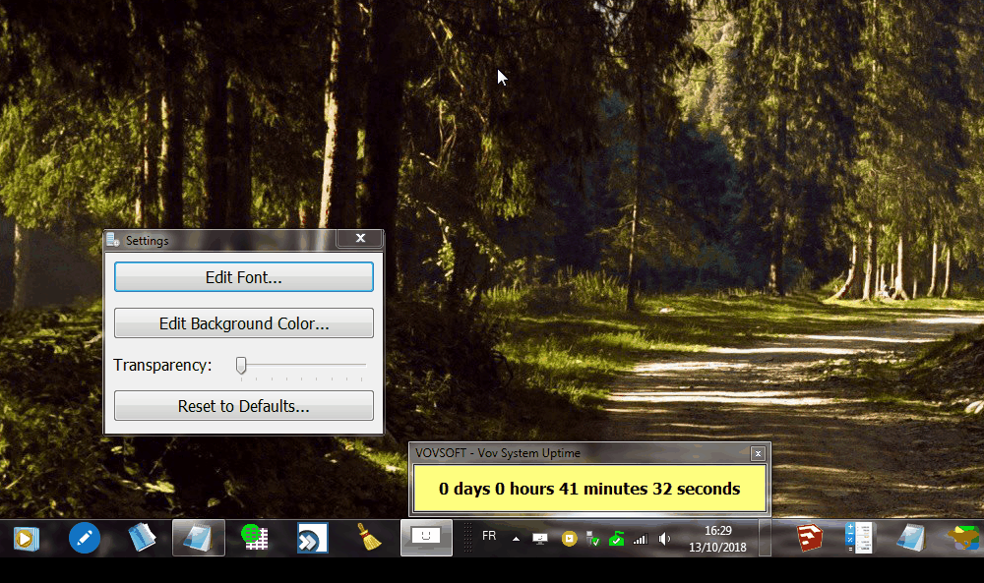Image resolution: width=984 pixels, height=583 pixels.
Task: Close the Settings window
Action: (x=360, y=238)
